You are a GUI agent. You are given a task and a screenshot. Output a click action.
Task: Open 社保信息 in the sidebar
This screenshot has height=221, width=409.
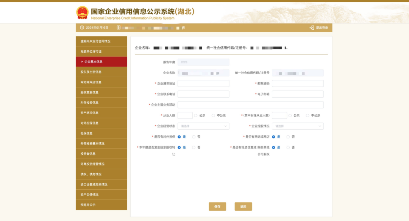[101, 133]
